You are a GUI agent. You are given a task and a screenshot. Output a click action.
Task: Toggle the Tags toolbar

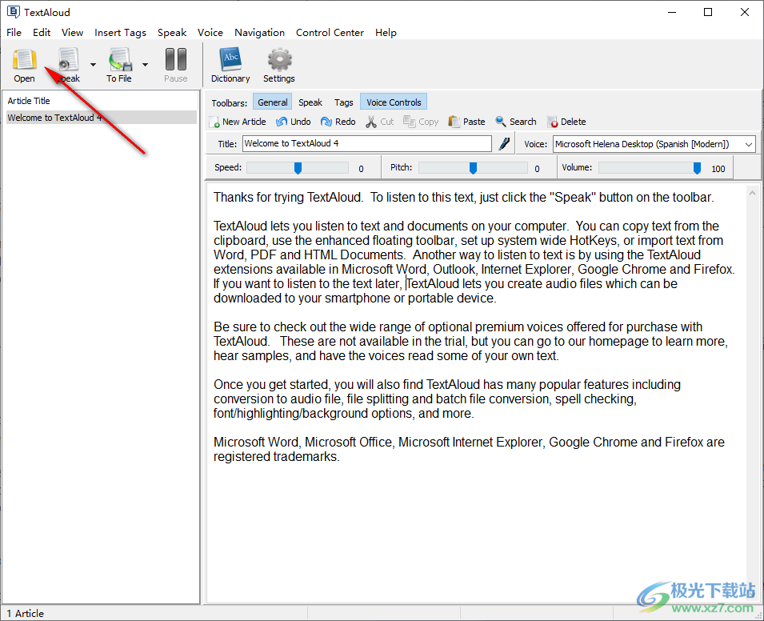point(343,102)
